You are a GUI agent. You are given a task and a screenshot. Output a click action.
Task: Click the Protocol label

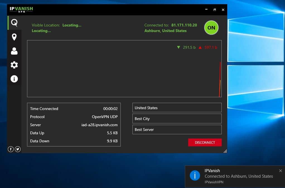pos(37,117)
